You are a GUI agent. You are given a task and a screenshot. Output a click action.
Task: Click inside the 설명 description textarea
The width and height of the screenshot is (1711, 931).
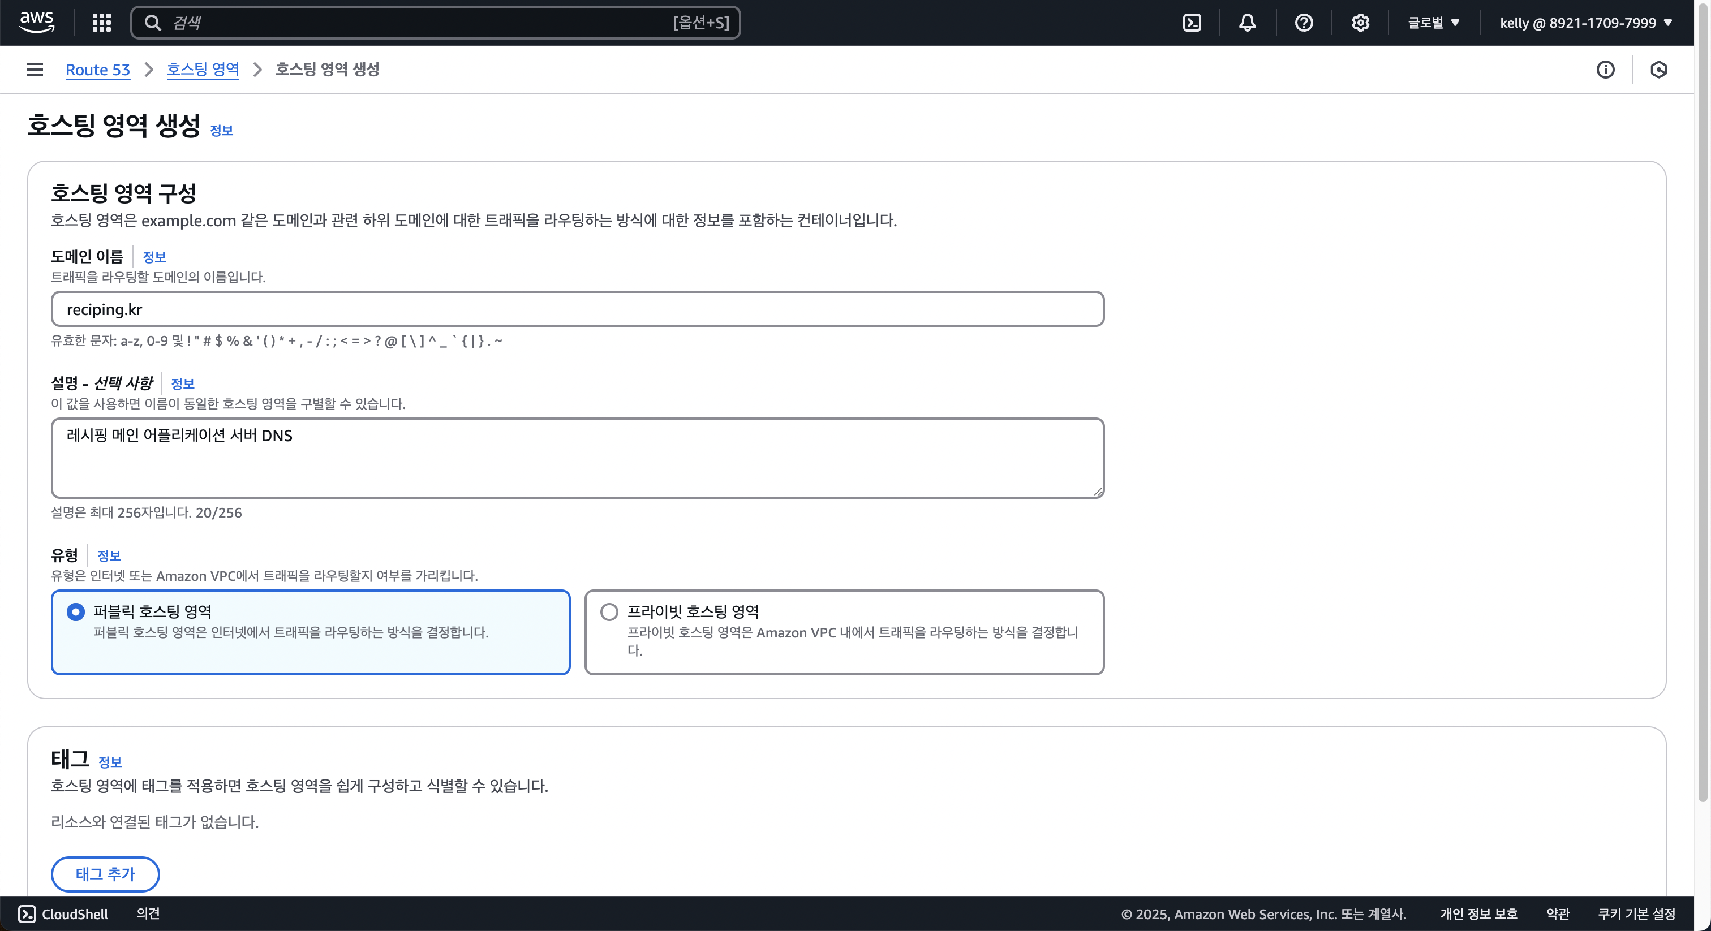coord(577,458)
